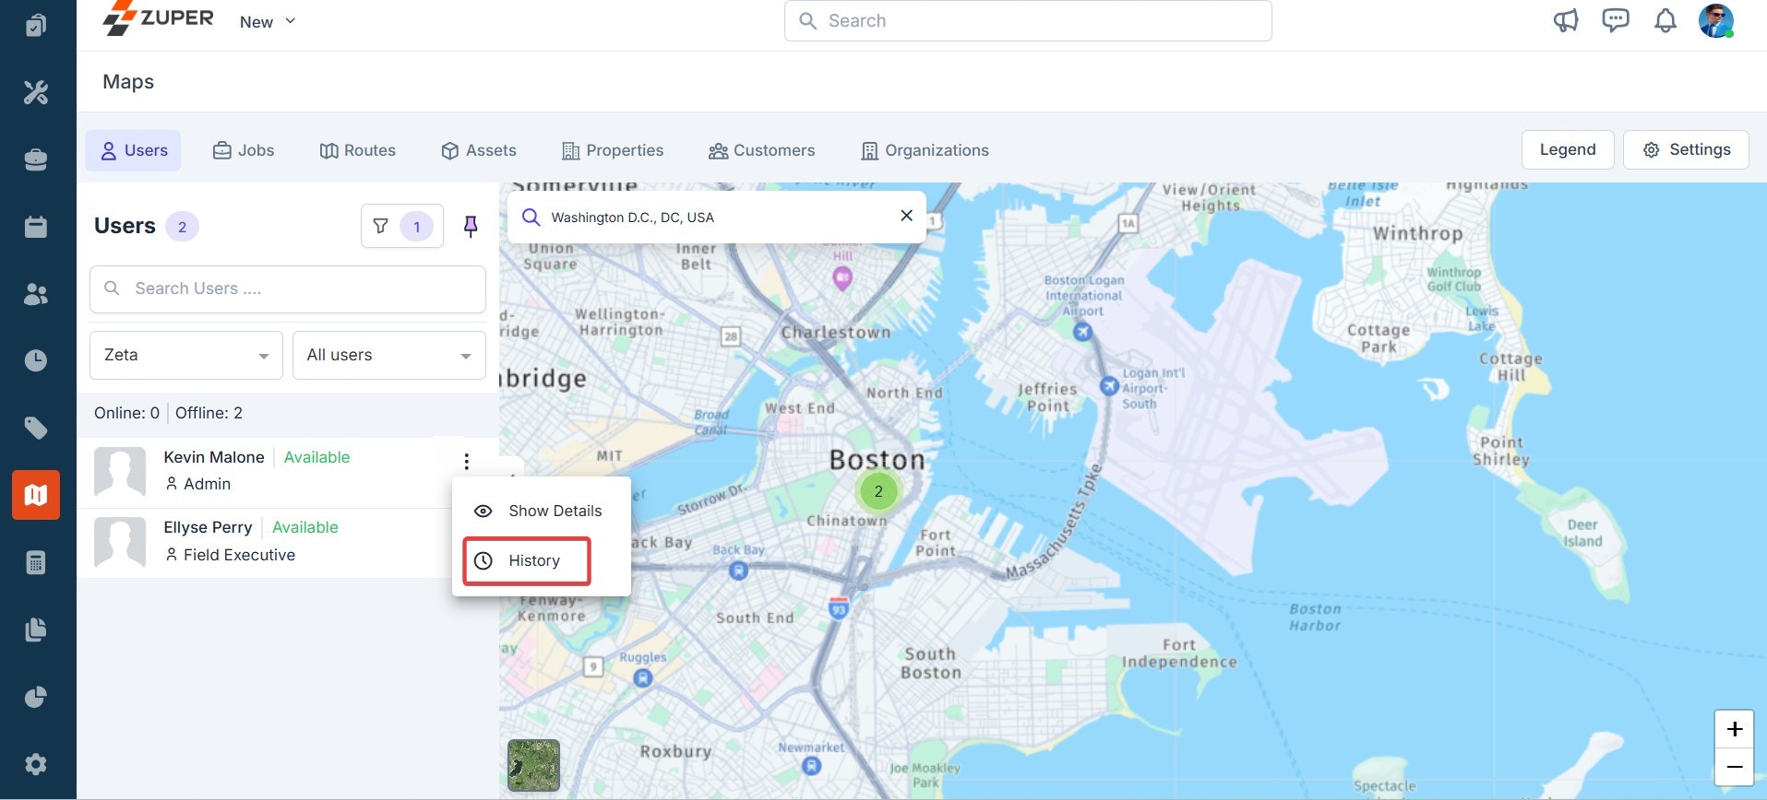Image resolution: width=1767 pixels, height=800 pixels.
Task: Open the checklist icon at sidebar top
Action: pyautogui.click(x=36, y=25)
